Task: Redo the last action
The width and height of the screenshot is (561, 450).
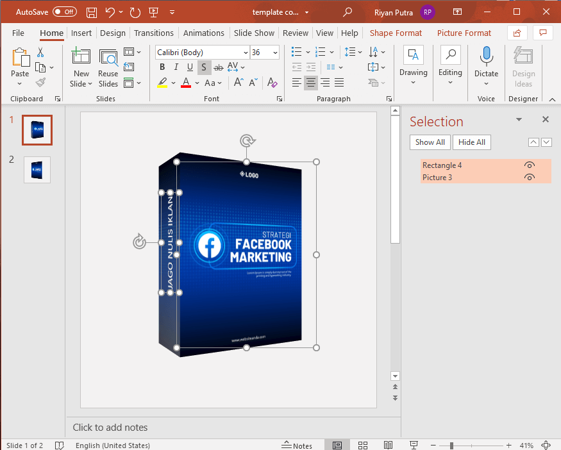Action: pos(135,13)
